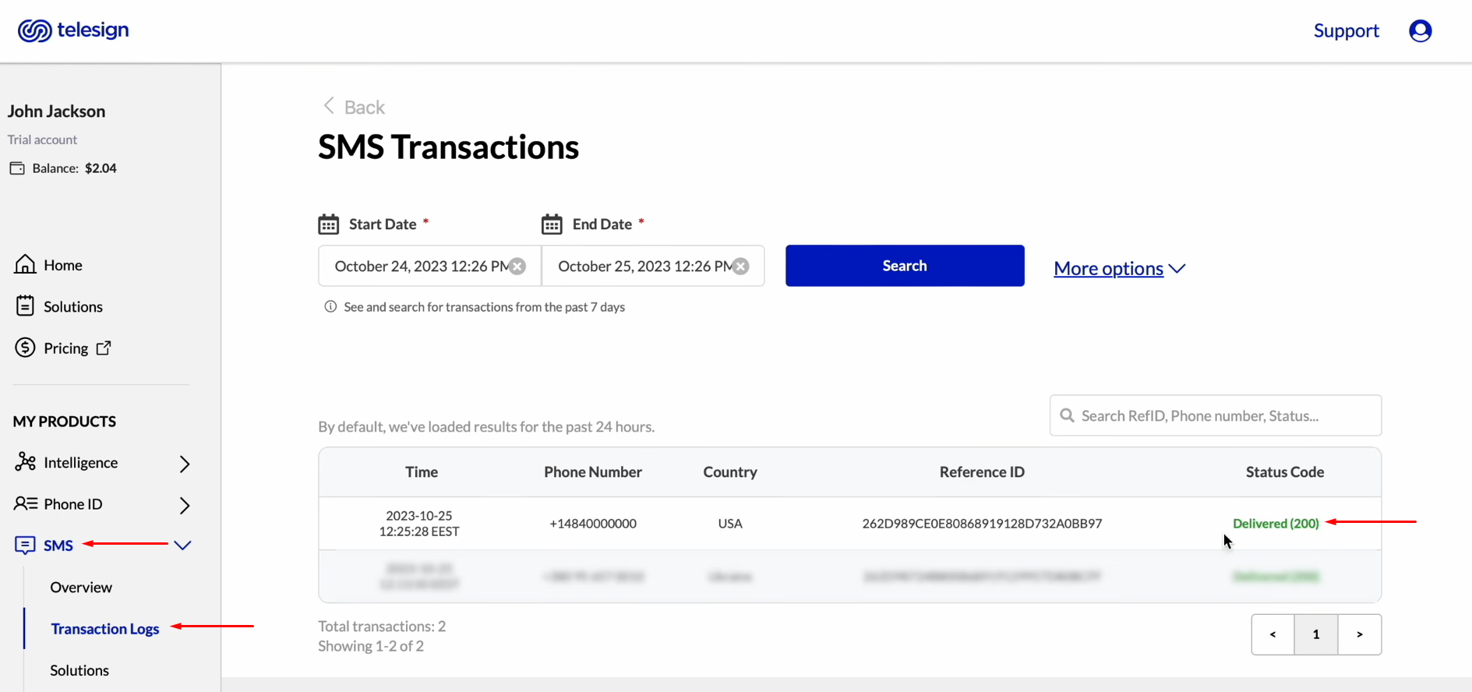Select SMS in My Products

[58, 545]
